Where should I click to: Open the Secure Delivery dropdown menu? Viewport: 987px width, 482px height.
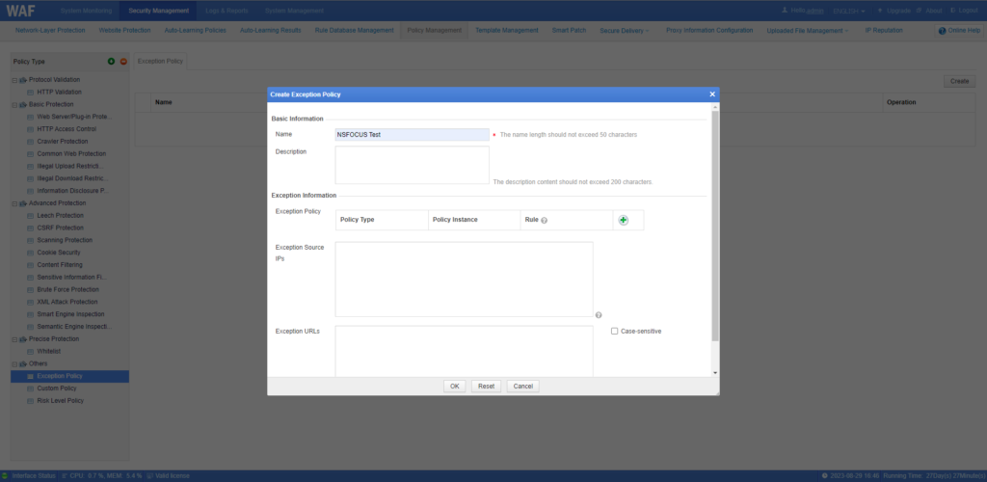coord(625,30)
